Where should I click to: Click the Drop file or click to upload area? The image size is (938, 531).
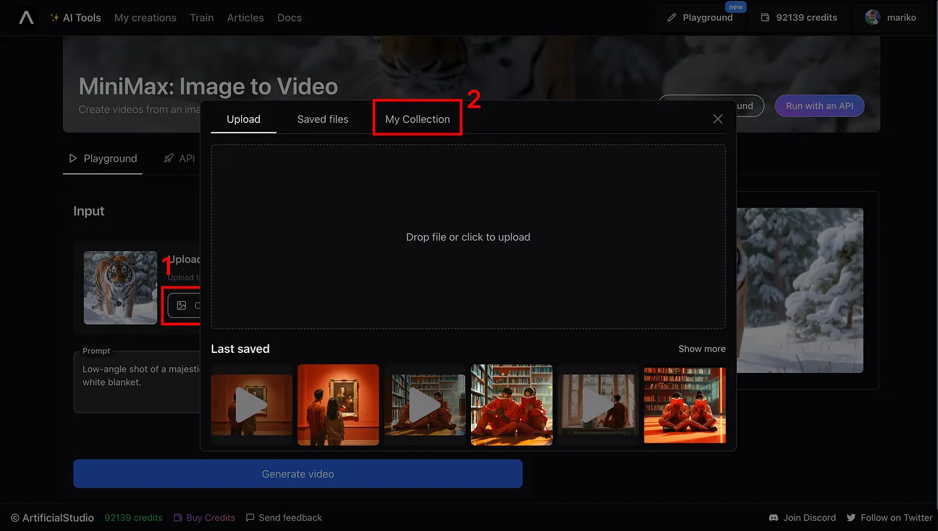point(468,237)
